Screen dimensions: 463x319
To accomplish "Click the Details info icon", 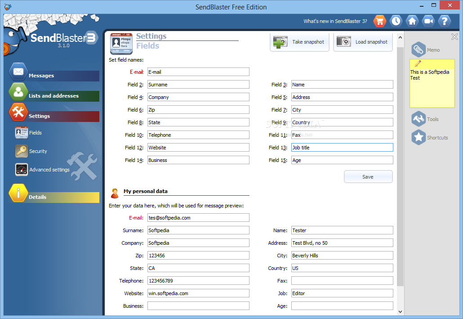I will click(18, 193).
